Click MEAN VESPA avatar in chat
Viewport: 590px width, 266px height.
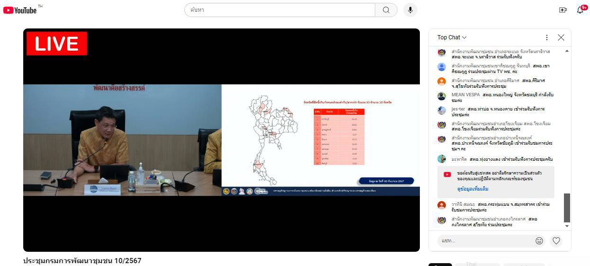click(x=442, y=96)
